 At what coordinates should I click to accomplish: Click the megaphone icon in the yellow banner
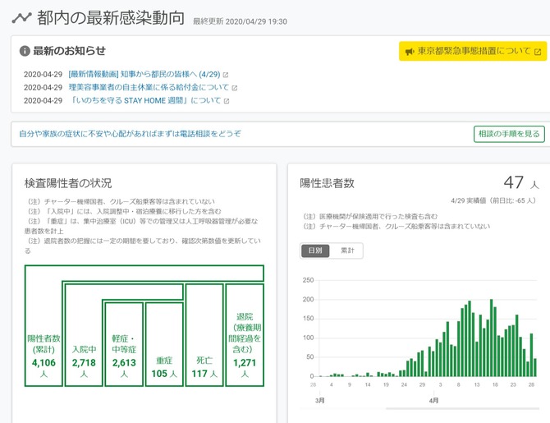pyautogui.click(x=410, y=51)
